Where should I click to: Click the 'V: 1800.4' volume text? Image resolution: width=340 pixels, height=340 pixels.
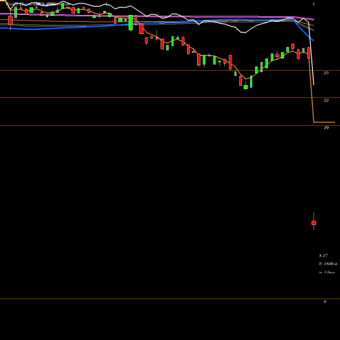coord(328,264)
